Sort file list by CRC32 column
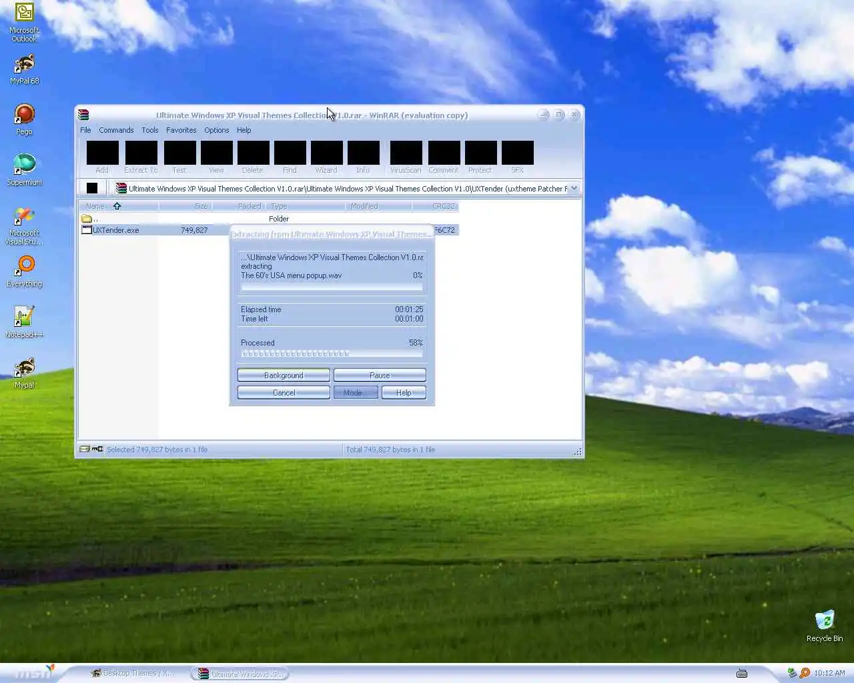 pyautogui.click(x=436, y=206)
